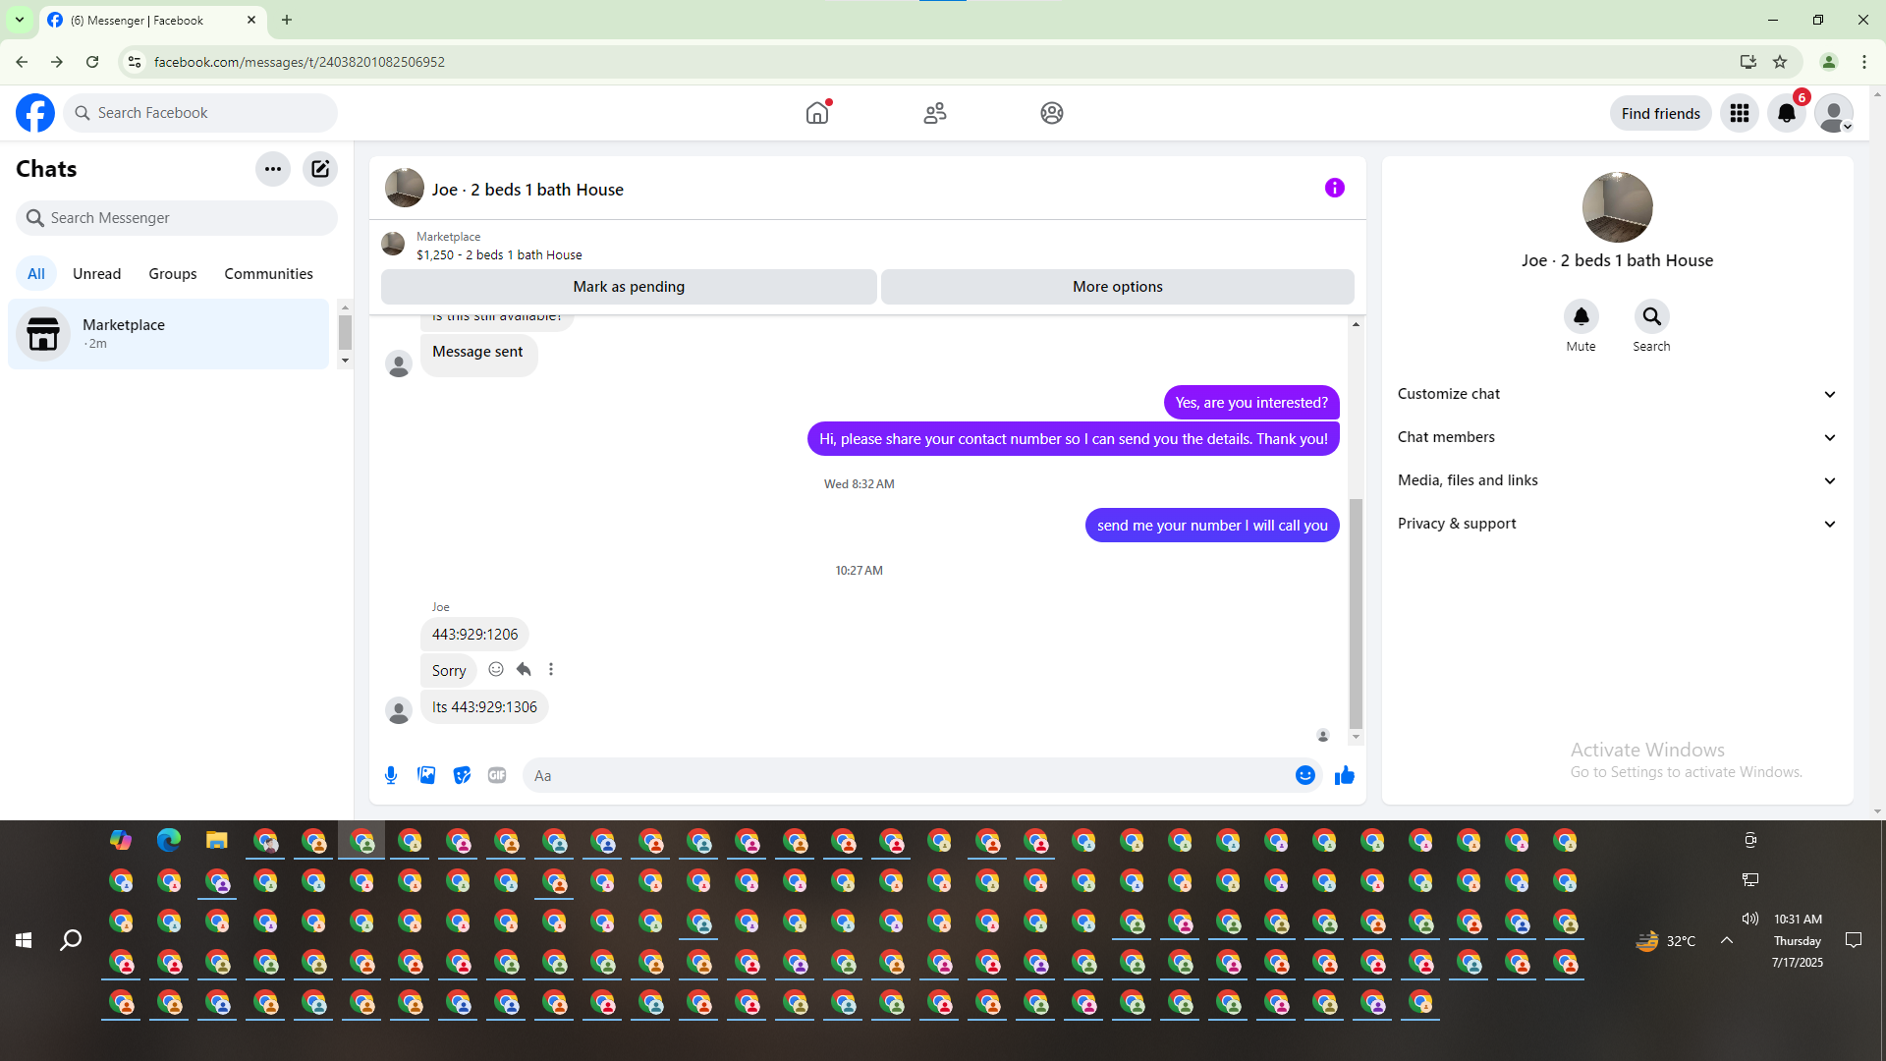Screen dimensions: 1886x1061
Task: Open a new browser tab
Action: (287, 20)
